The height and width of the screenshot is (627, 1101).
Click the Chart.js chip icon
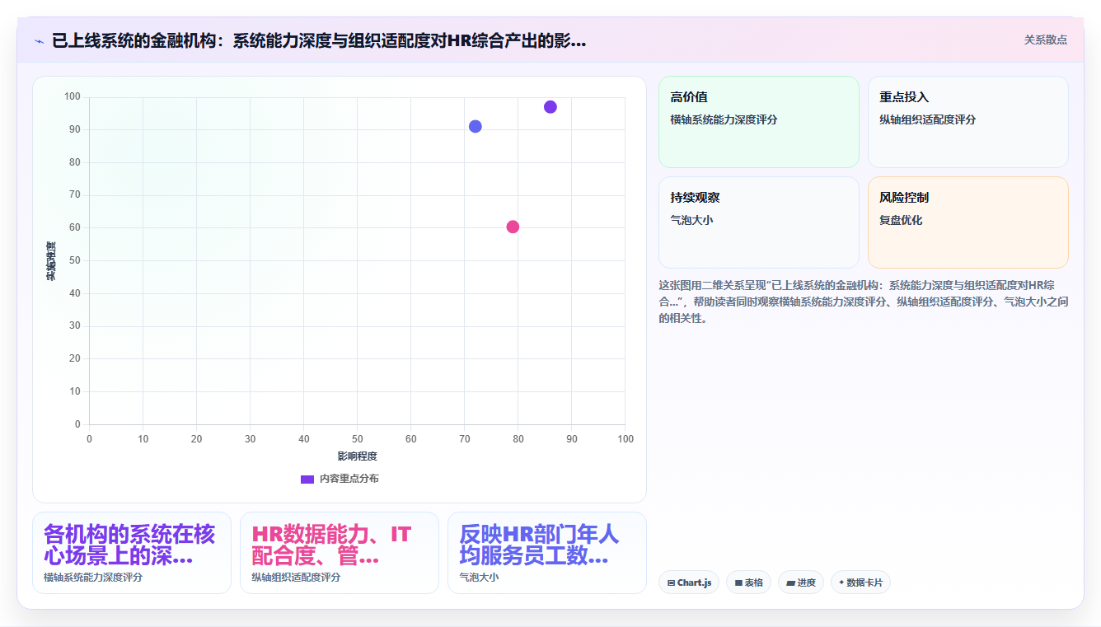coord(672,583)
